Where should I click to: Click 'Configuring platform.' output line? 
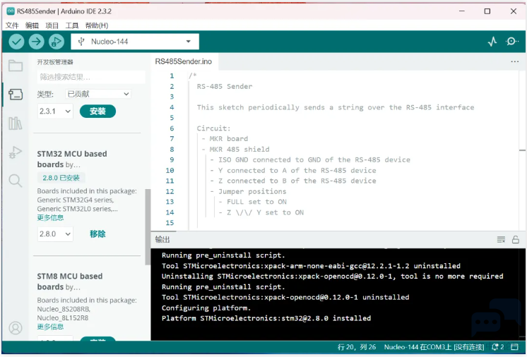pos(206,308)
